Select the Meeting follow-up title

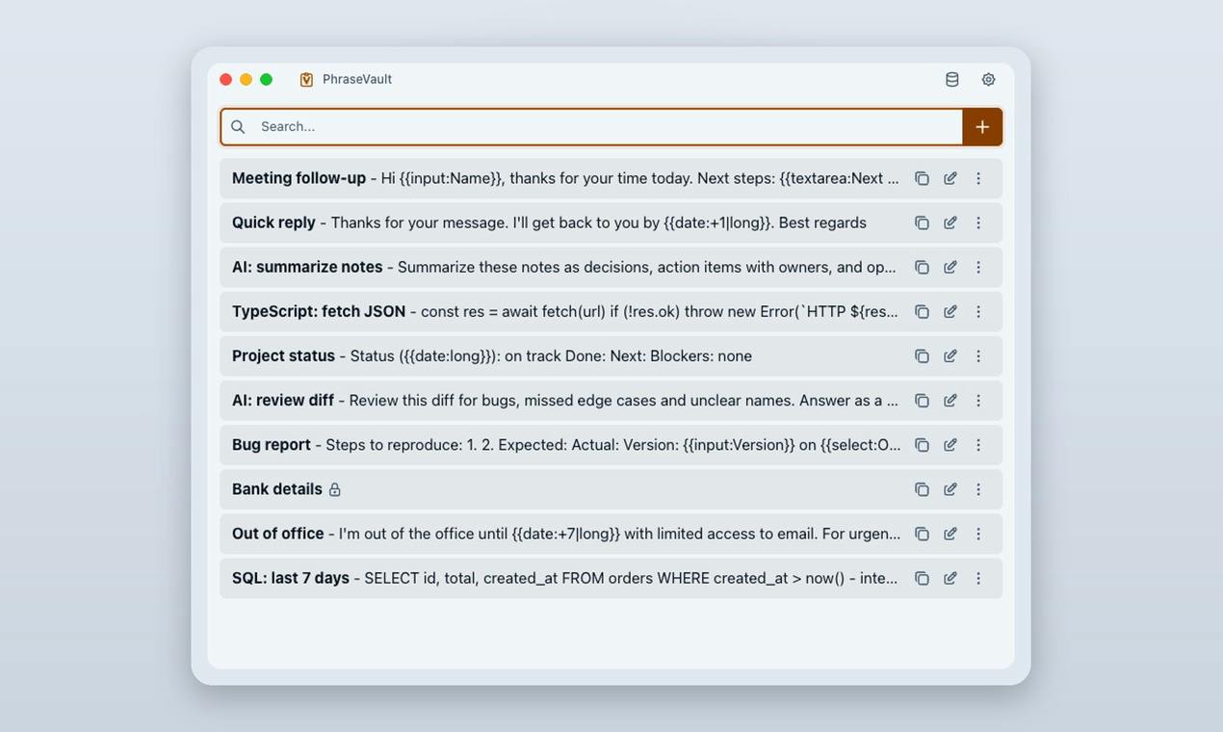tap(299, 178)
